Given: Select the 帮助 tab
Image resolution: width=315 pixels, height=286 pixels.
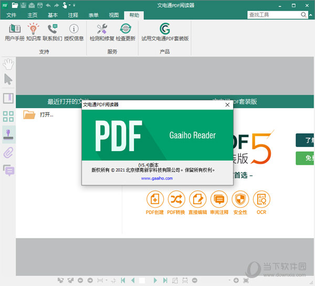Looking at the screenshot, I should (134, 15).
